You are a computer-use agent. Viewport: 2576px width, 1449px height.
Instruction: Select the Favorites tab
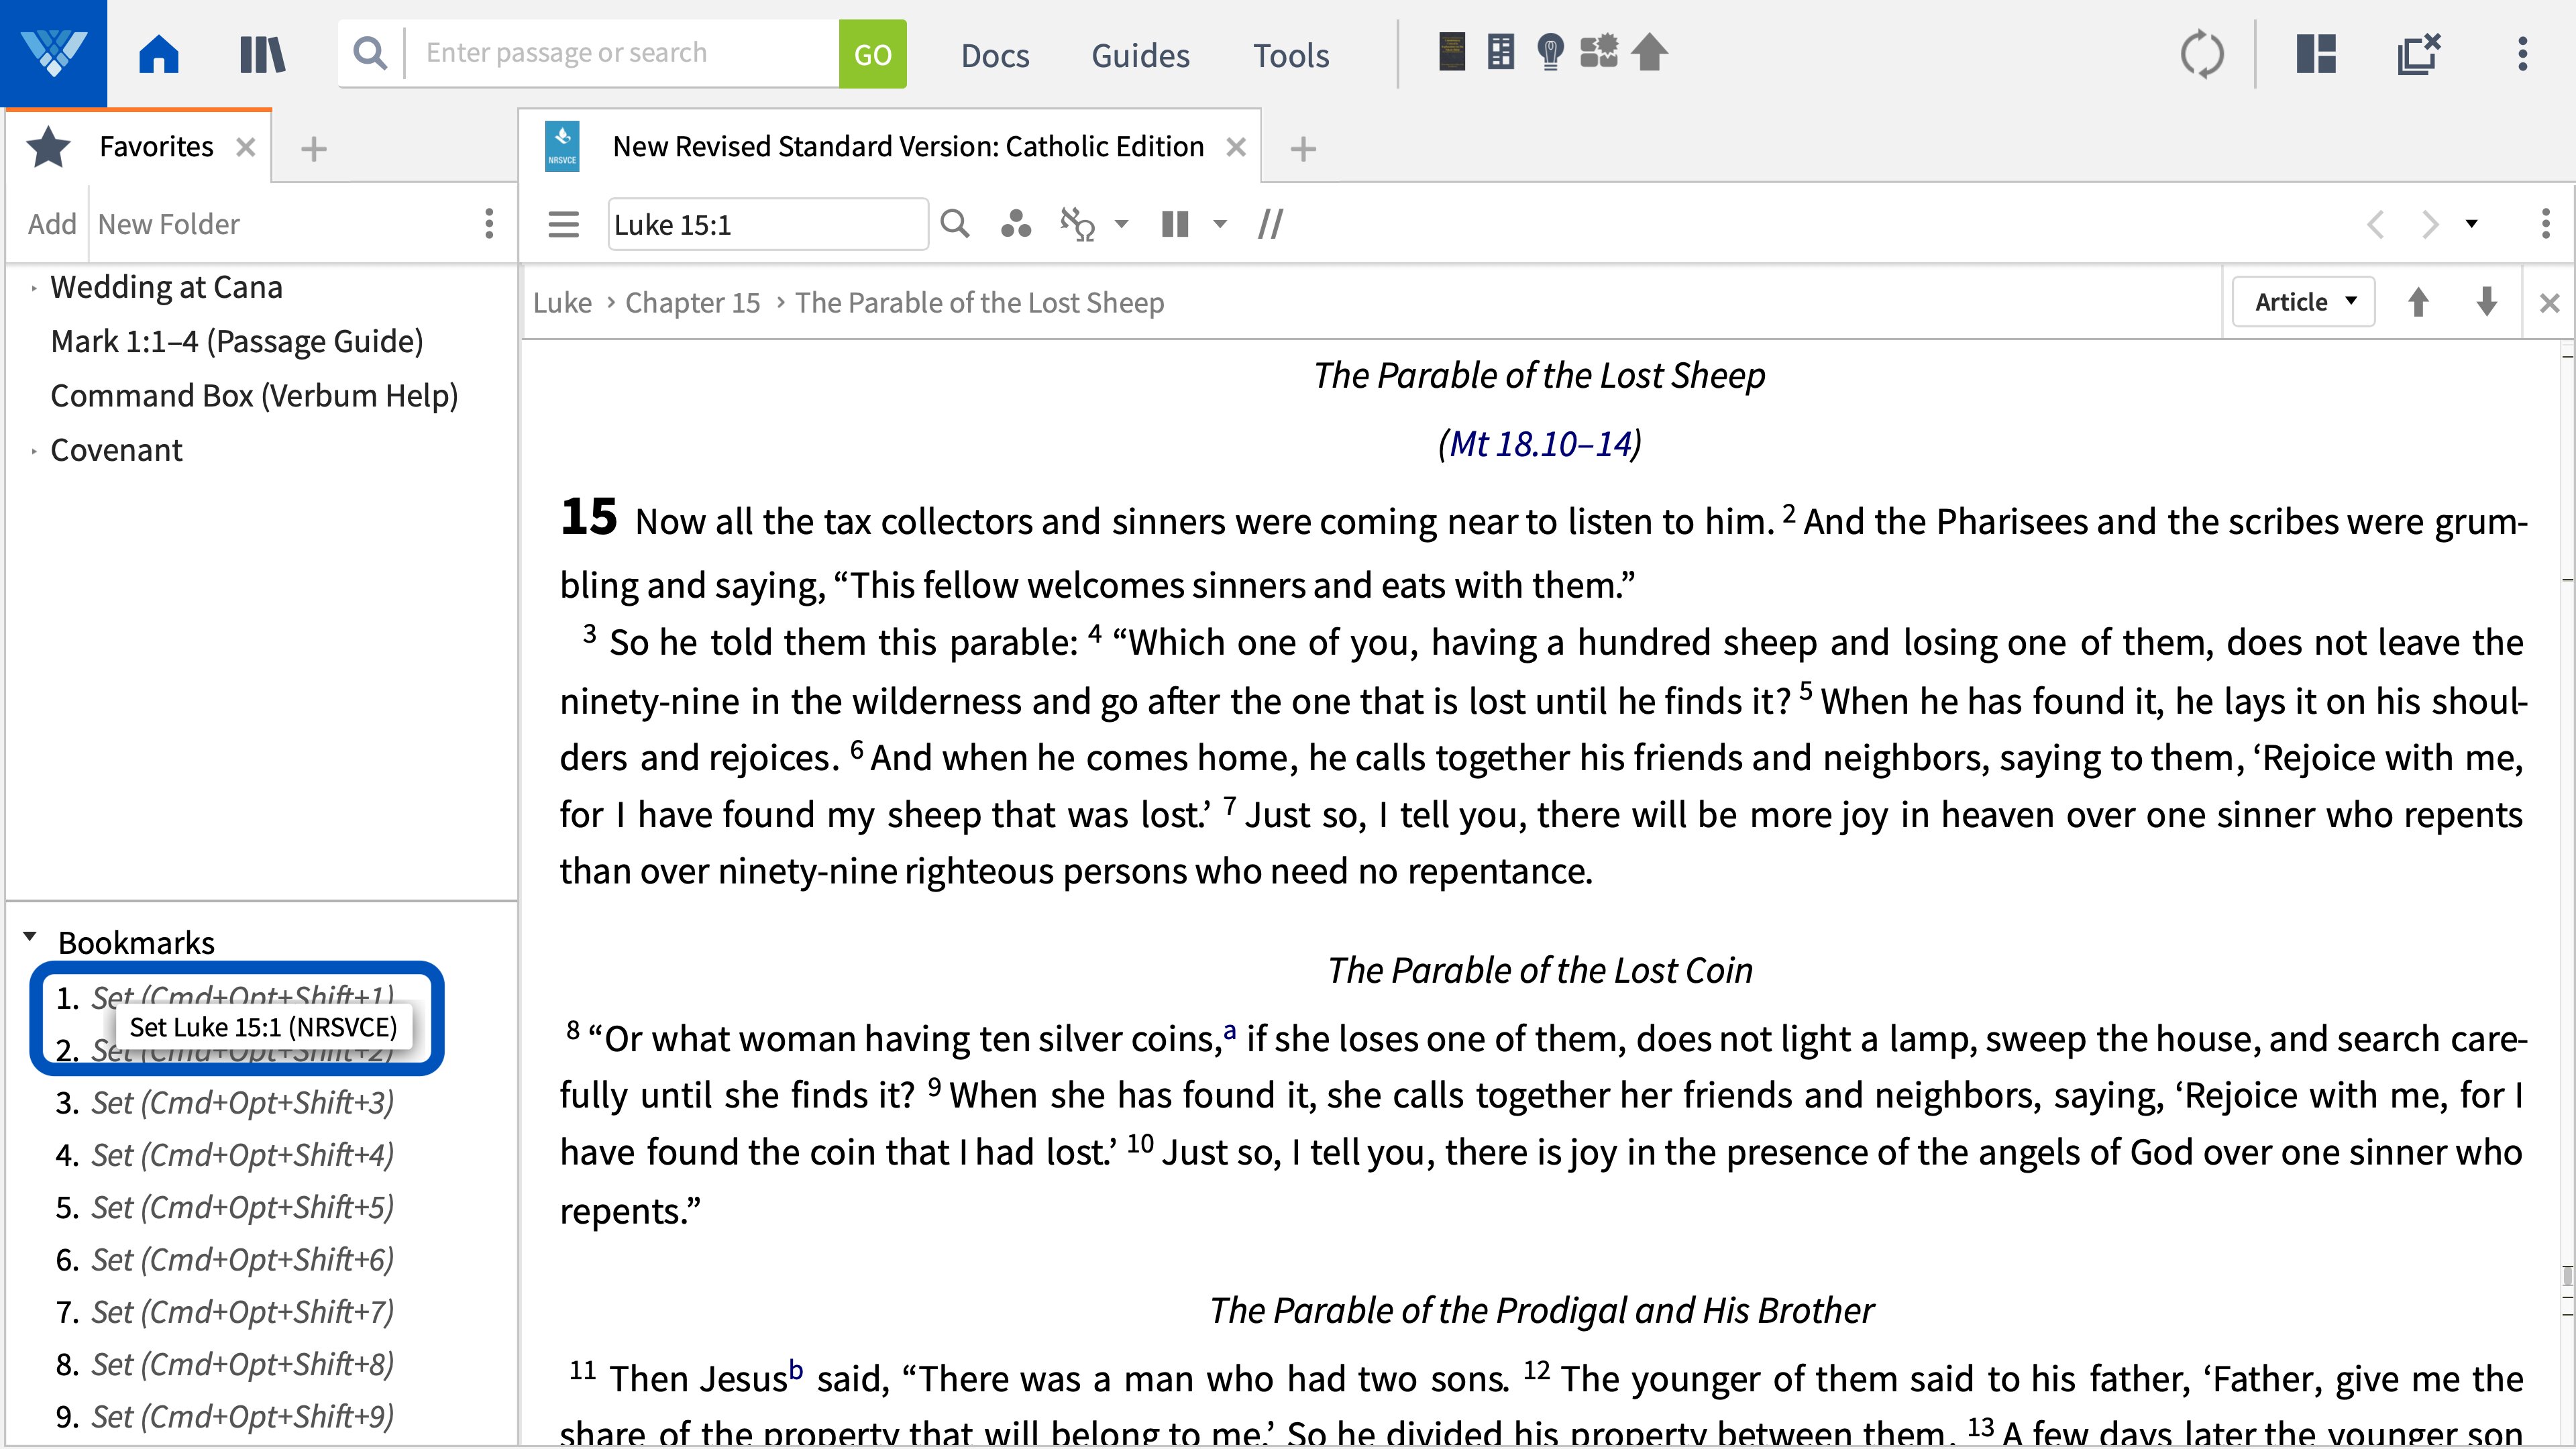pos(156,147)
